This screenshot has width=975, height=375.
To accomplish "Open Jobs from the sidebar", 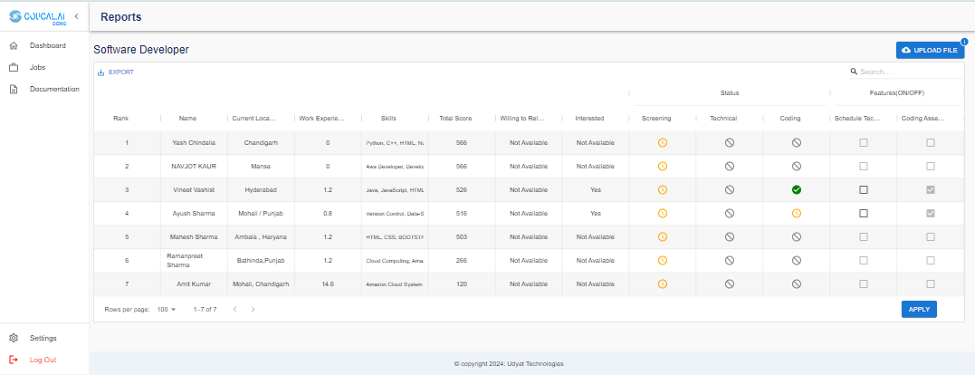I will click(x=37, y=67).
